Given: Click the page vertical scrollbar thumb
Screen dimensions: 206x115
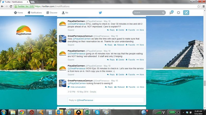Looking at the screenshot, I should click(x=204, y=83).
